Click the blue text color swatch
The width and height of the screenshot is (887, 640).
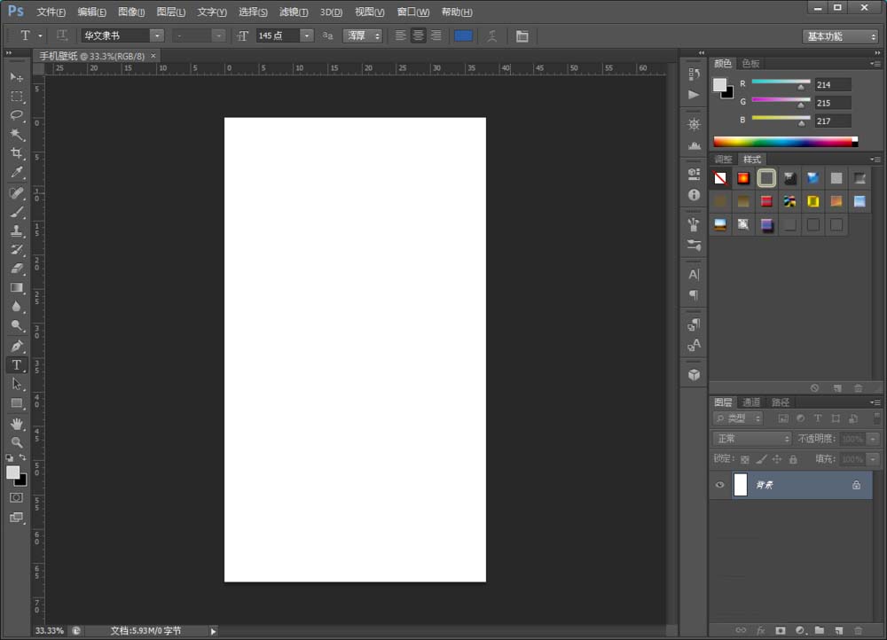pyautogui.click(x=463, y=35)
